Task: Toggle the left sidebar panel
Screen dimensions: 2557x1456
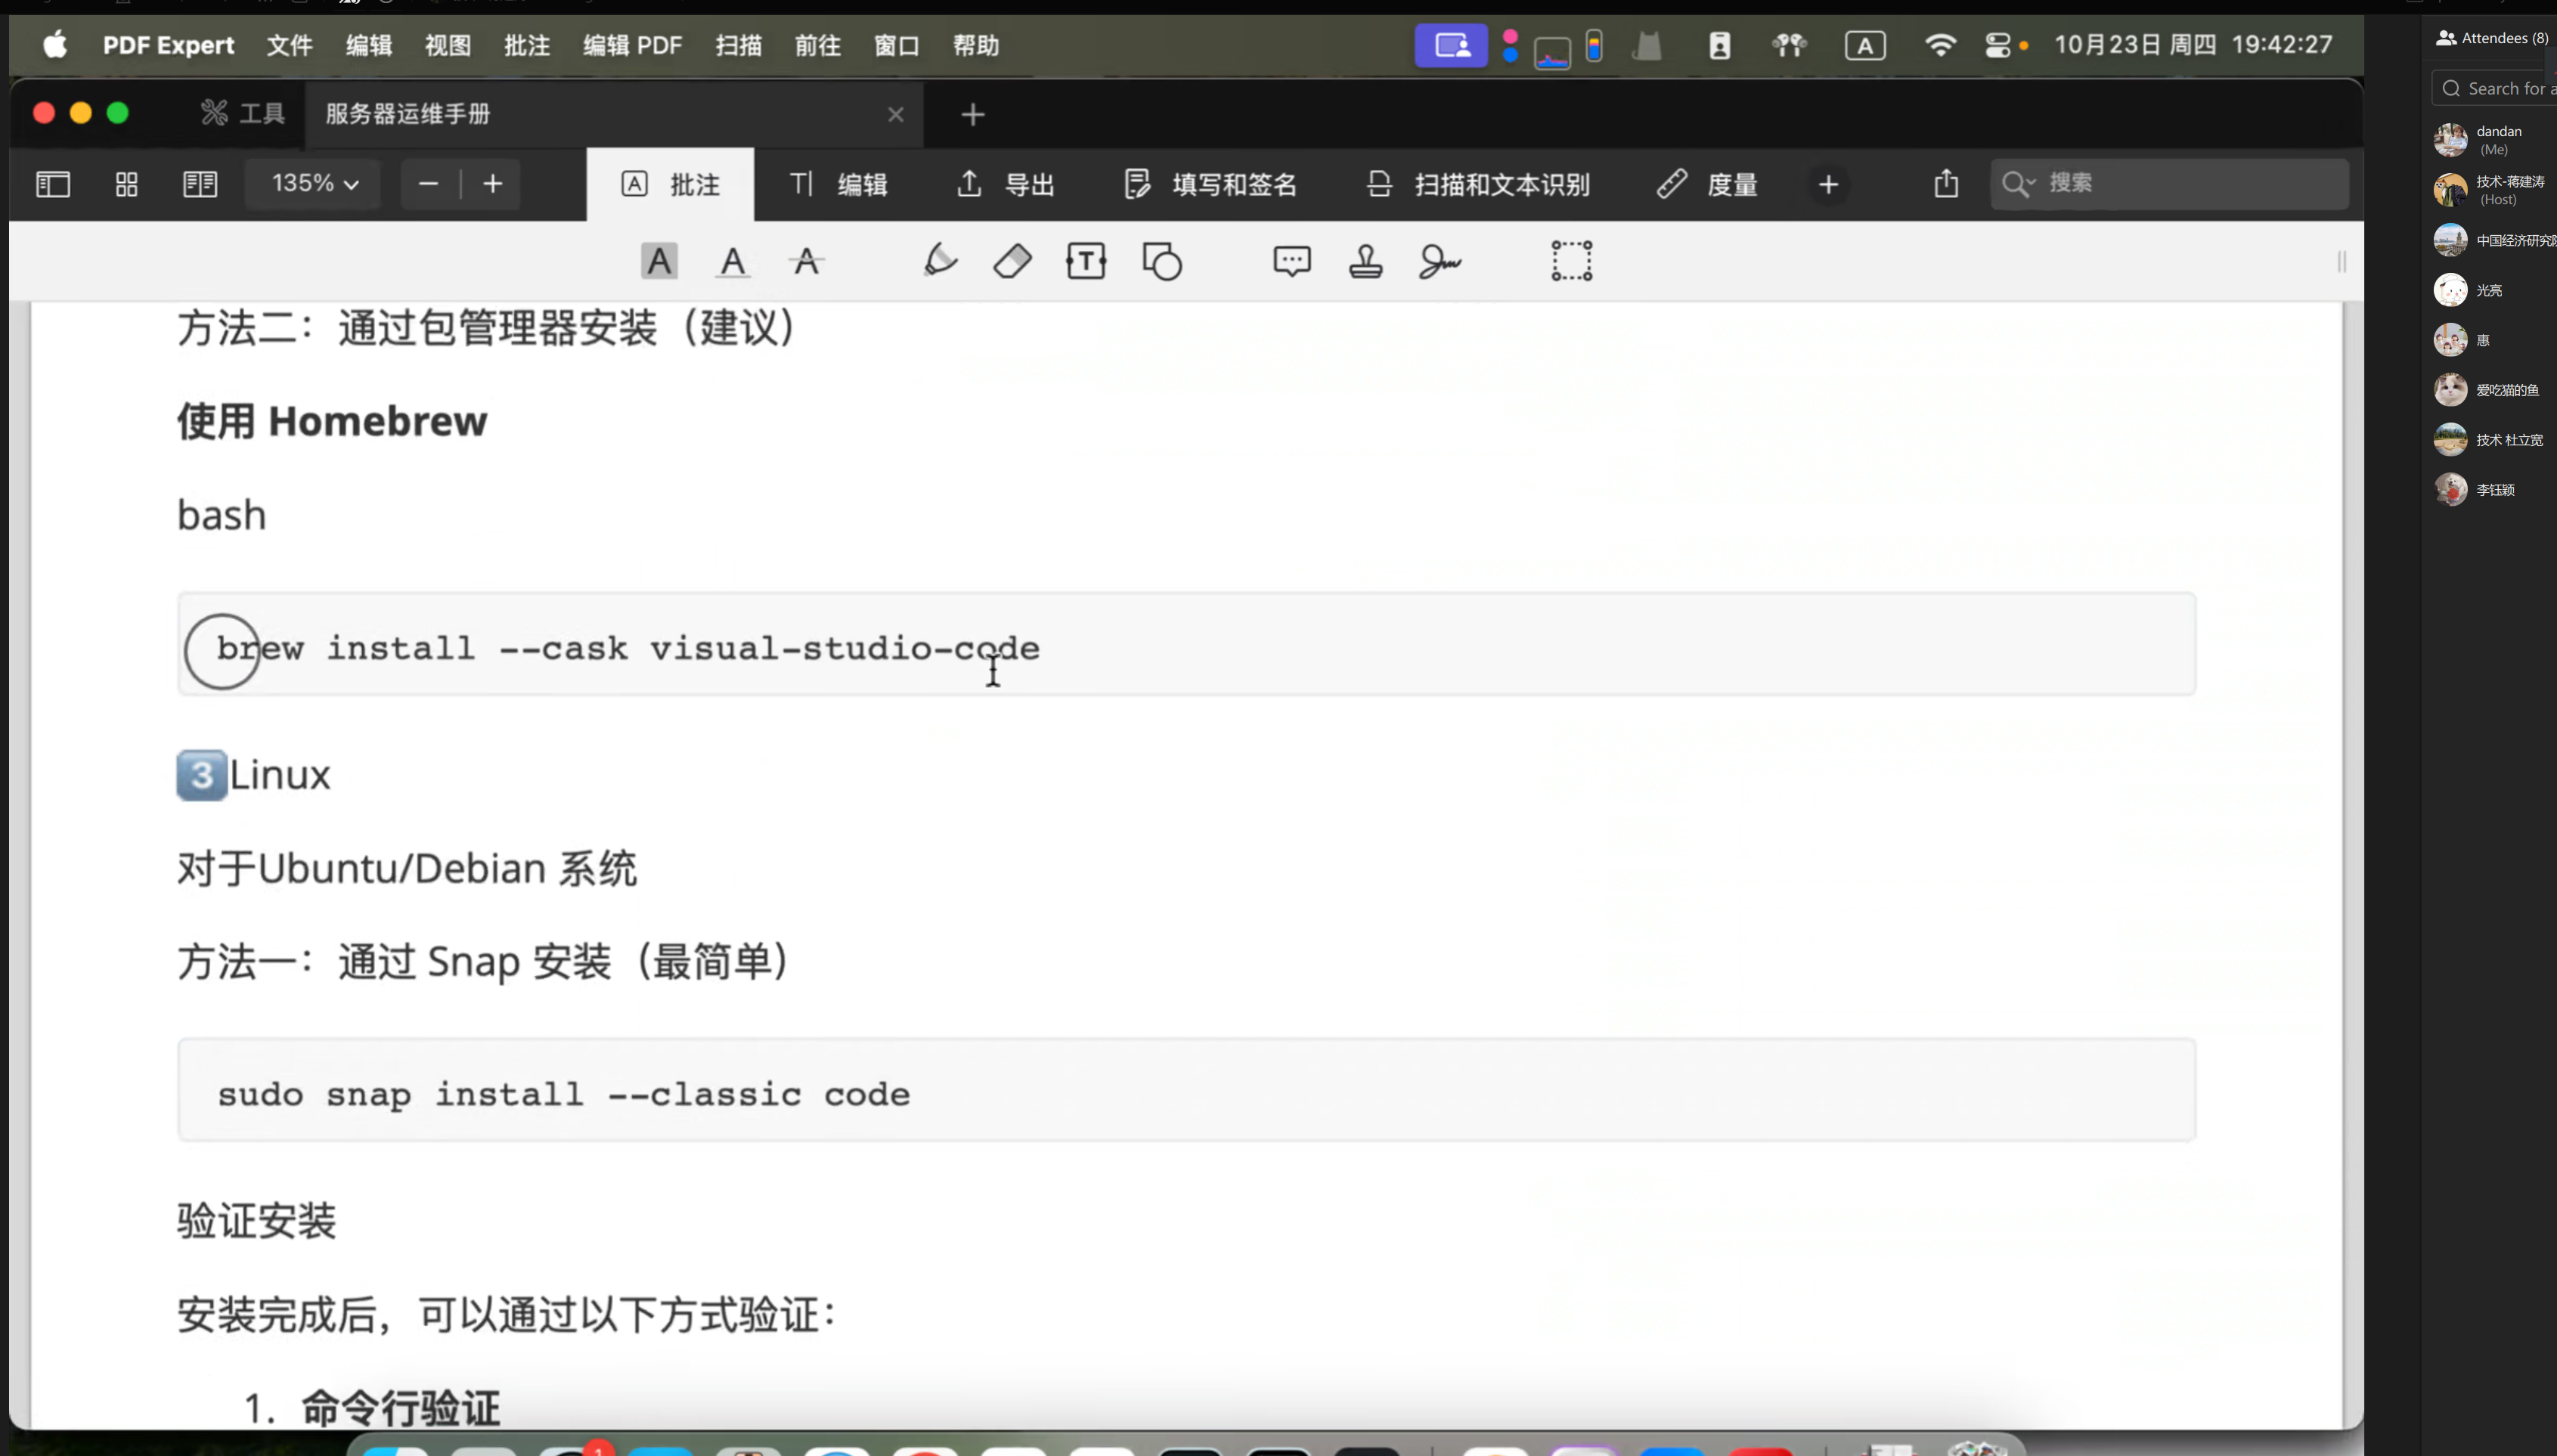Action: point(53,184)
